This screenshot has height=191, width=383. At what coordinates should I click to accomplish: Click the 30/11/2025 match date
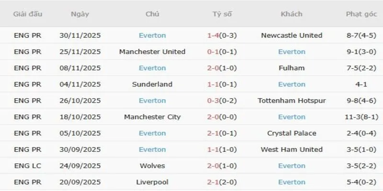pos(80,35)
